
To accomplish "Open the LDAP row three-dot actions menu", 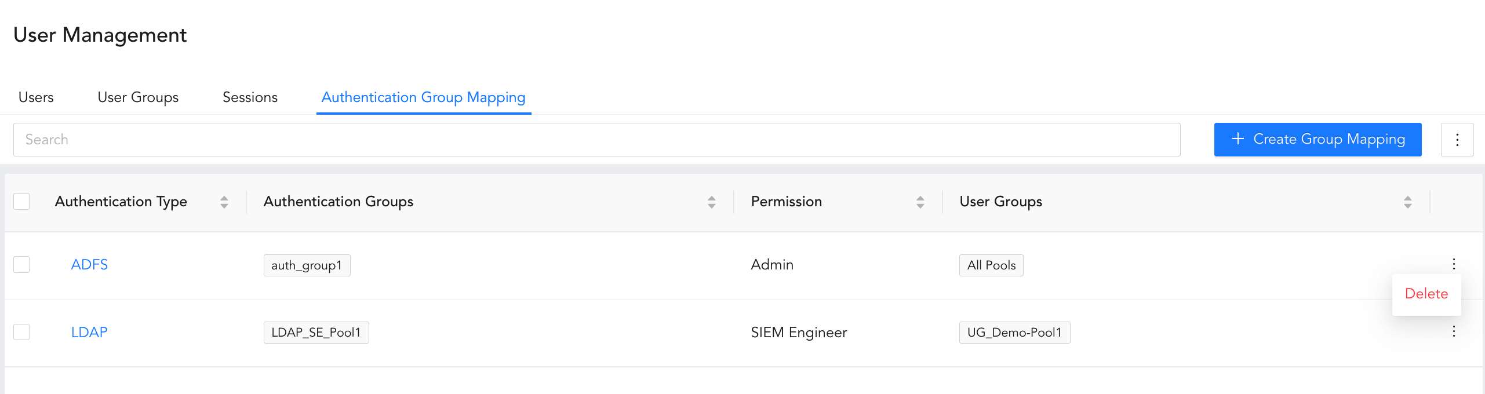I will tap(1454, 331).
